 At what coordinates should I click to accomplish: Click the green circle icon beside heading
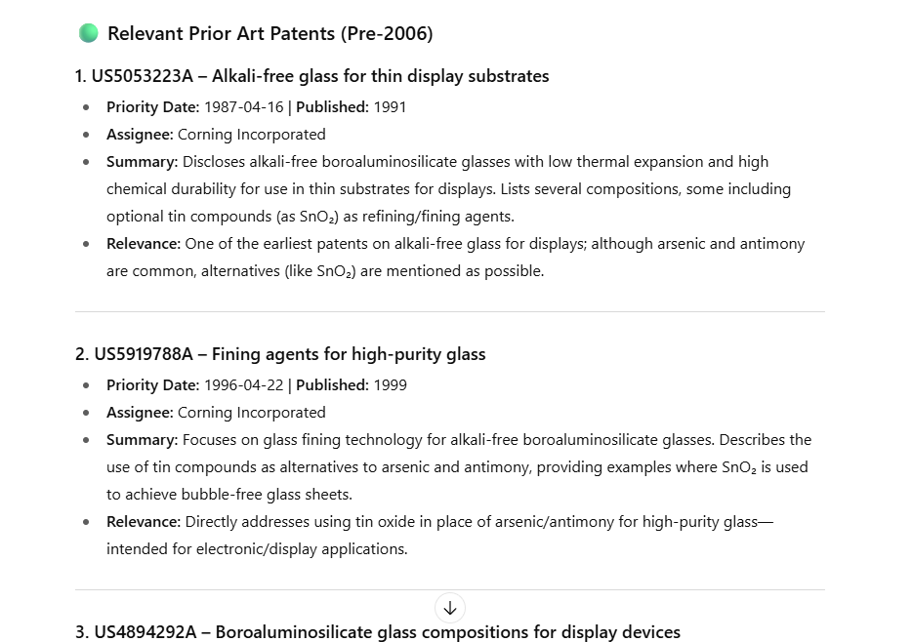[89, 33]
